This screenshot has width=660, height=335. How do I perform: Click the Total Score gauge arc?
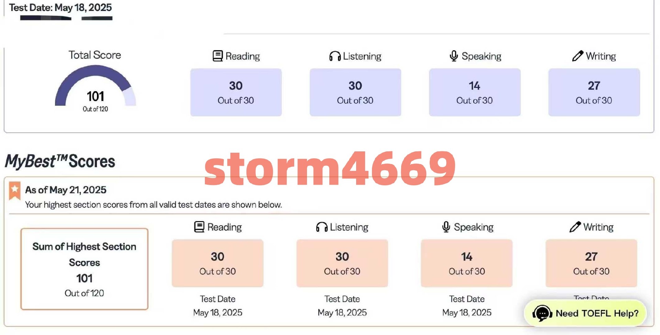tap(95, 85)
